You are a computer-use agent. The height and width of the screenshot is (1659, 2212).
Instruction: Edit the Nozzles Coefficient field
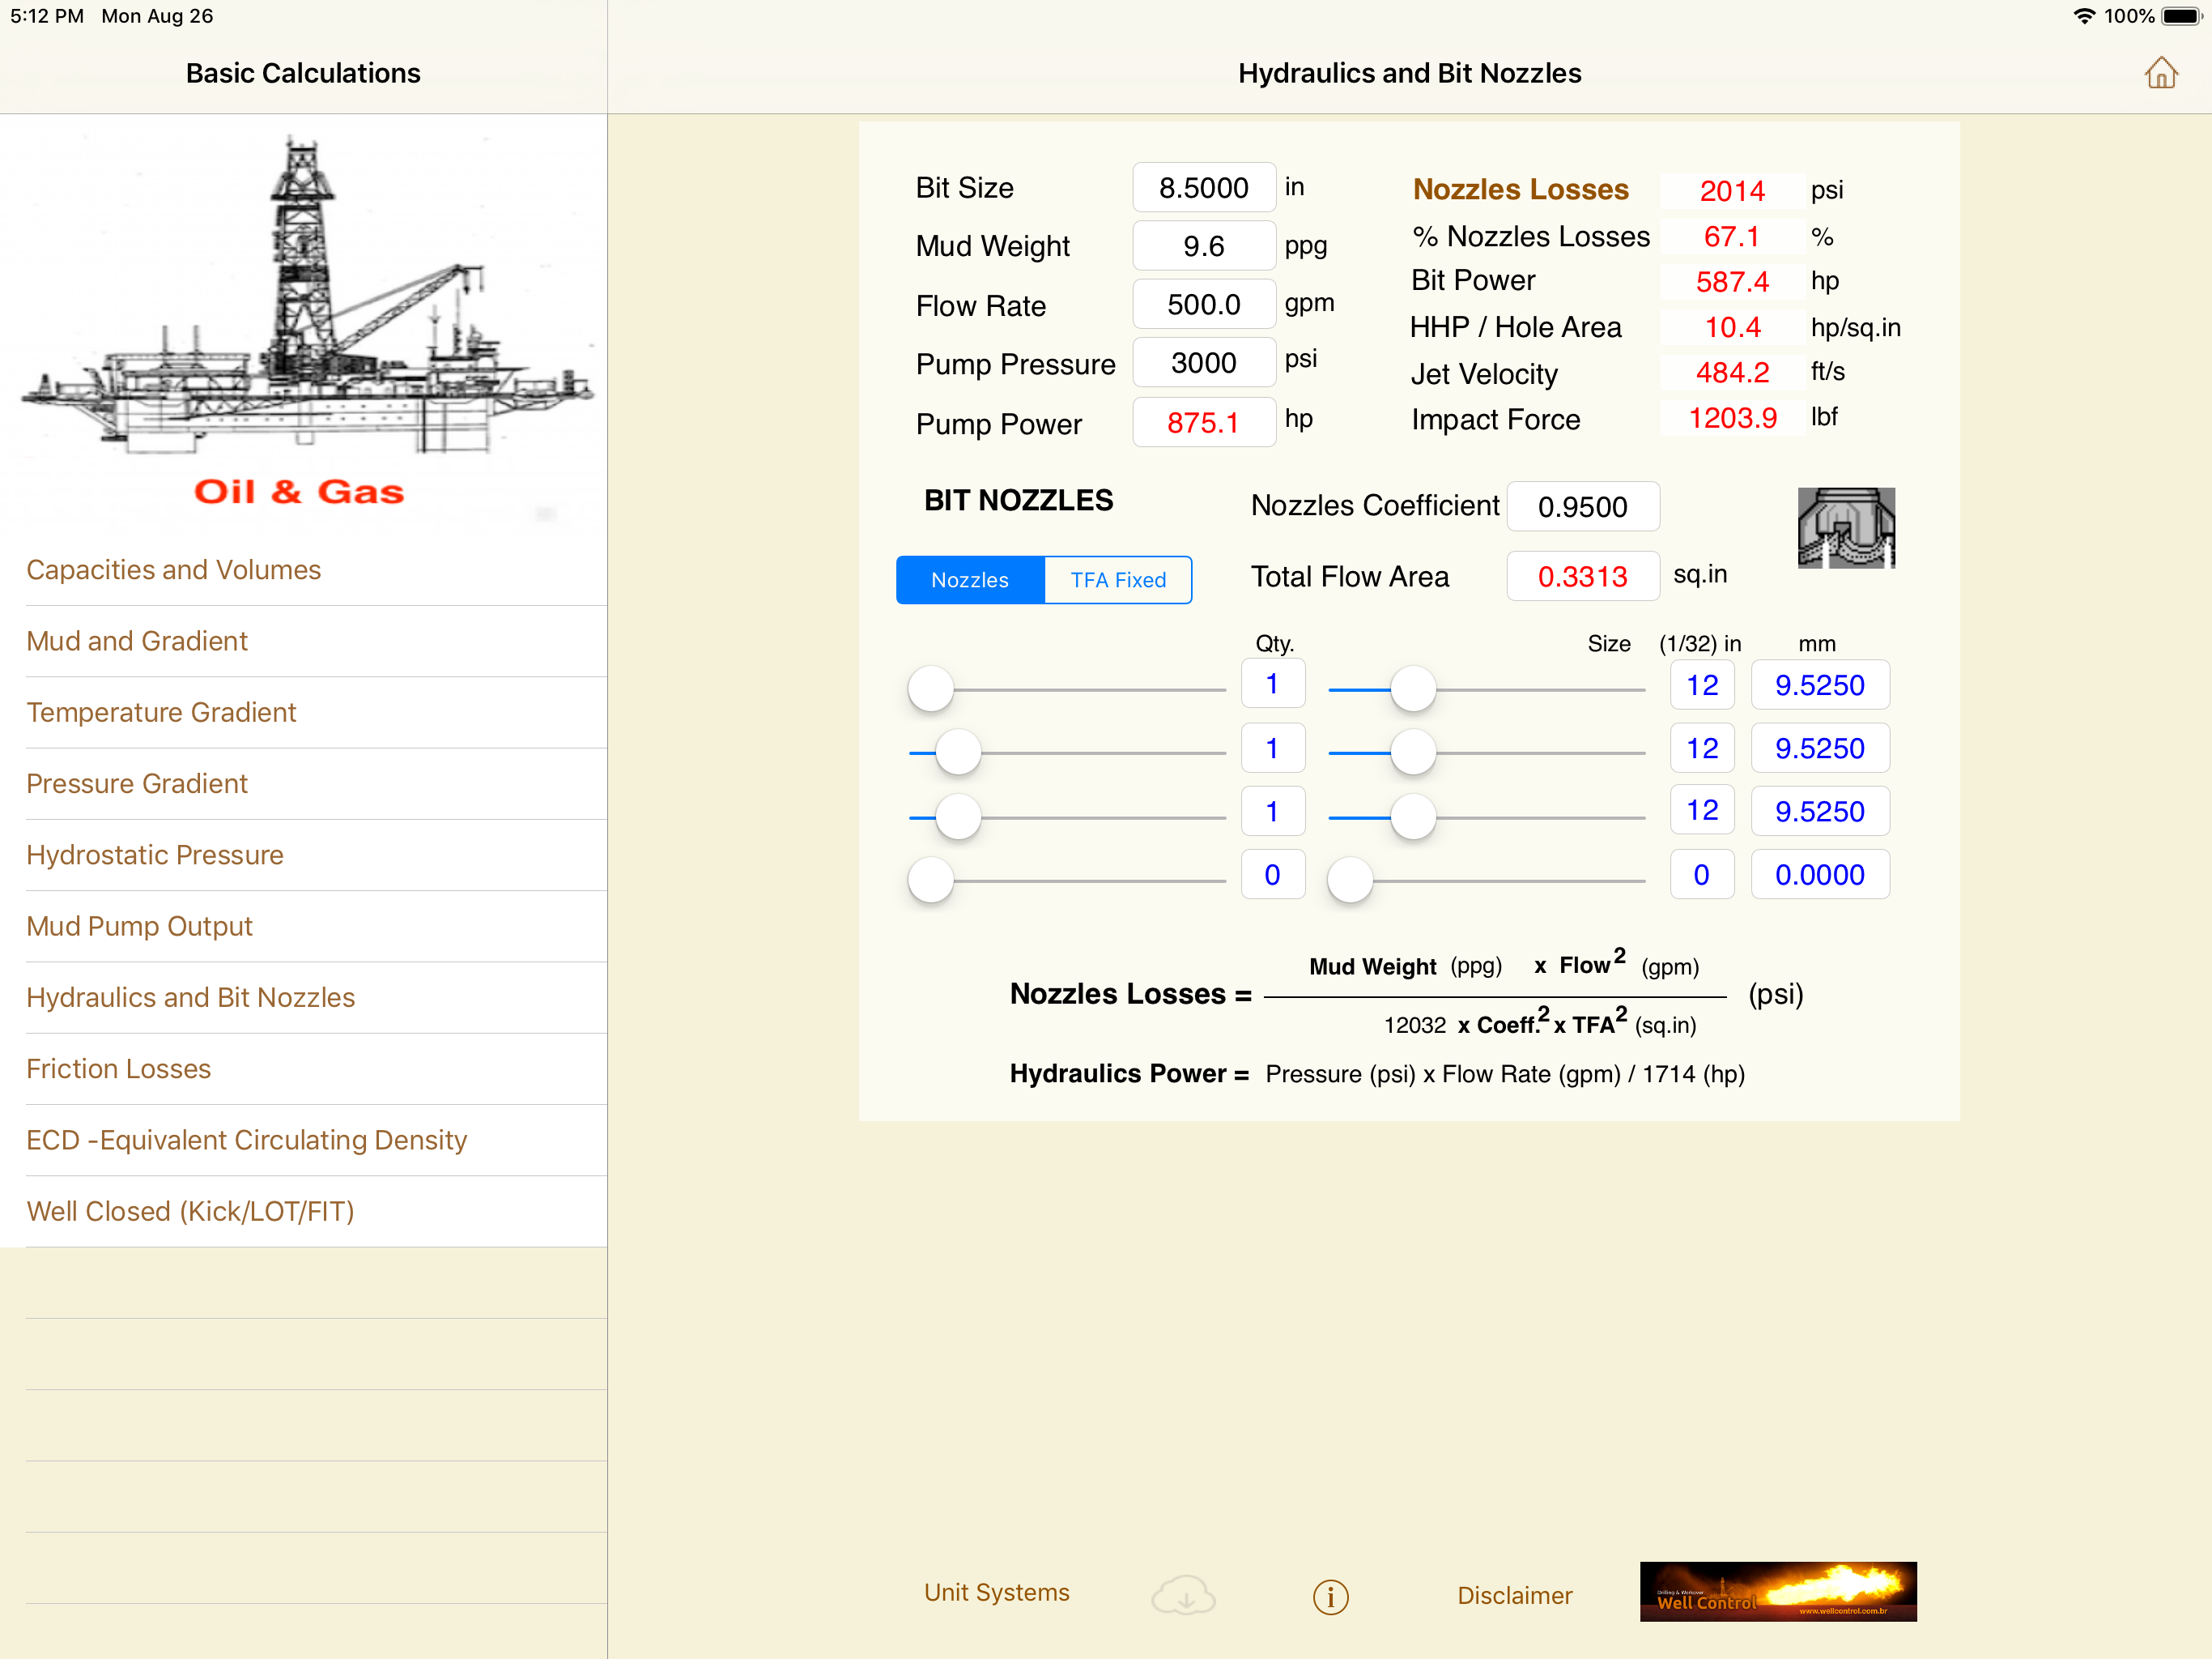pos(1582,506)
